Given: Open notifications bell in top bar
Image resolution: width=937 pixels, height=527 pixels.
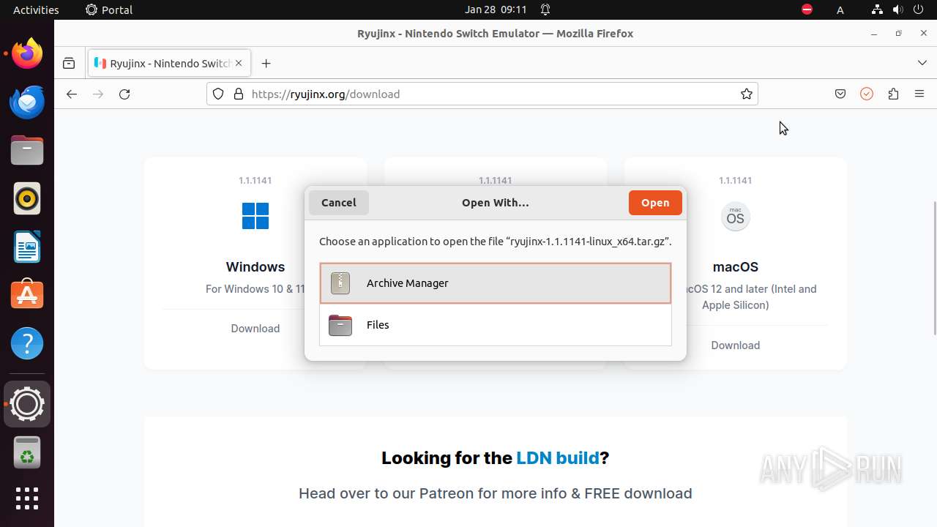Looking at the screenshot, I should [545, 10].
